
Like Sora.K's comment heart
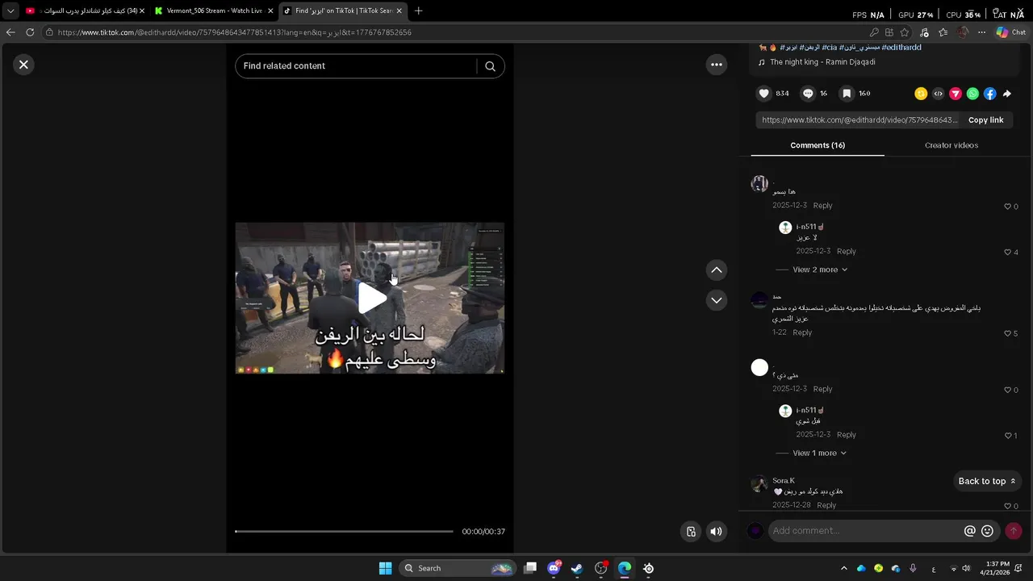tap(1007, 506)
